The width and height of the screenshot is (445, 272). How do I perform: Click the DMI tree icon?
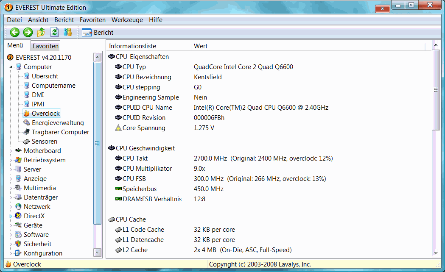pos(26,94)
